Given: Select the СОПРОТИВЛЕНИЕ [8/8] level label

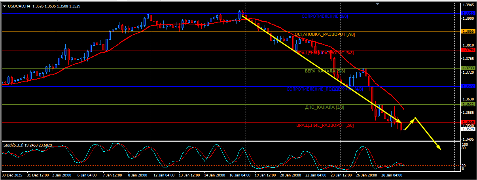Looking at the screenshot, I should coord(325,17).
